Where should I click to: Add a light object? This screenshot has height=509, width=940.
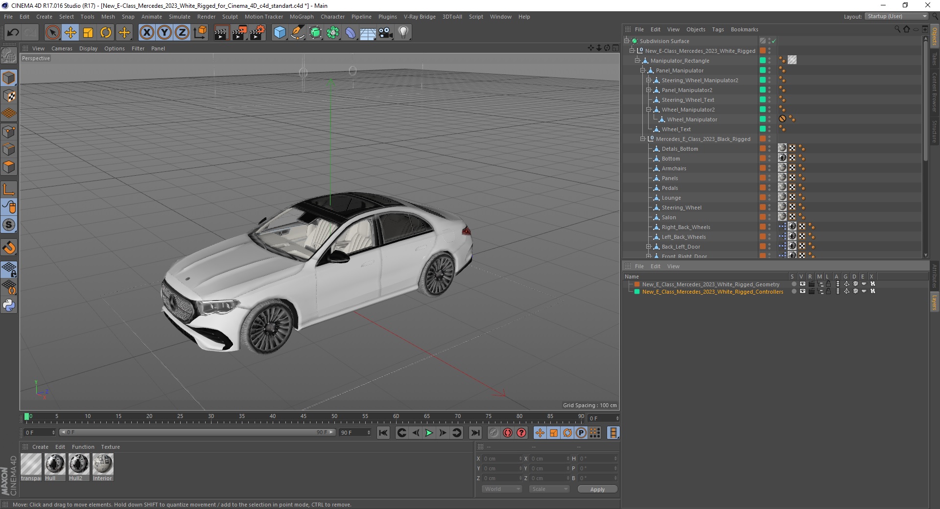[x=403, y=33]
